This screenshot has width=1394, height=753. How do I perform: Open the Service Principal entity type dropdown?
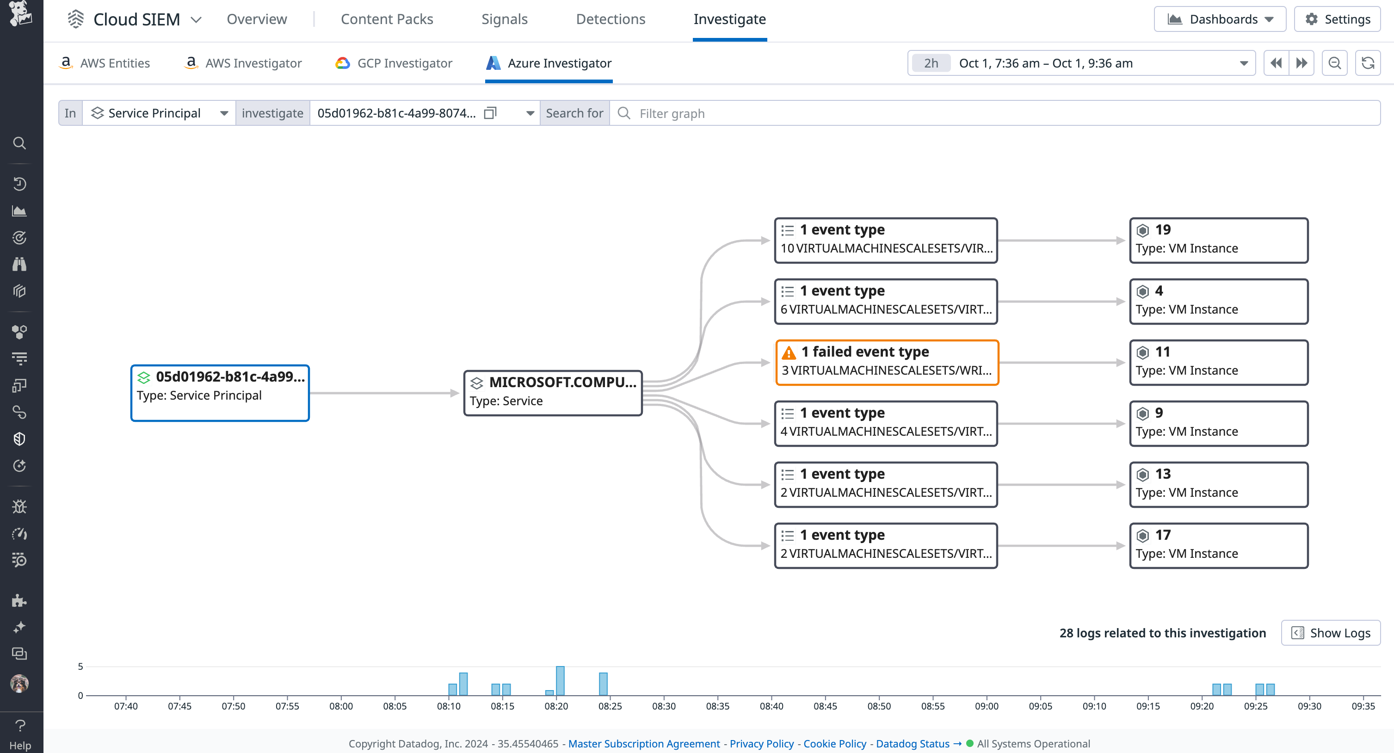[x=223, y=112]
